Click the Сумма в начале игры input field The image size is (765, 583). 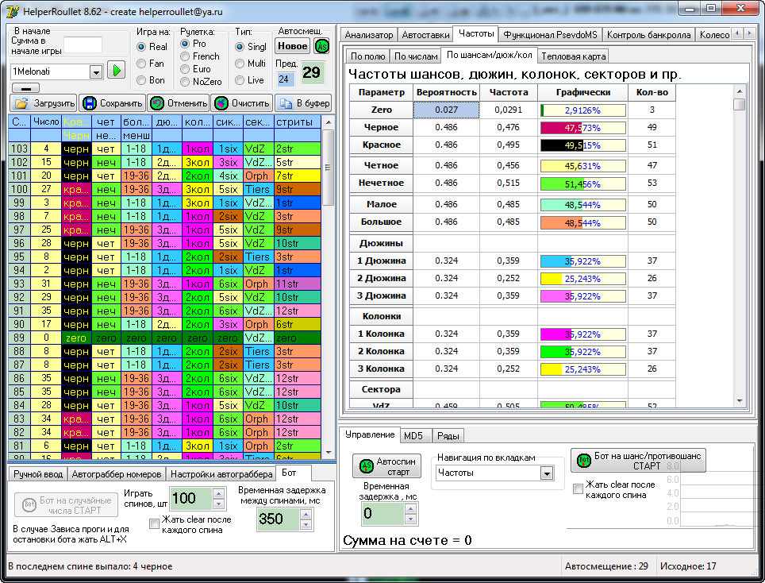pos(83,44)
